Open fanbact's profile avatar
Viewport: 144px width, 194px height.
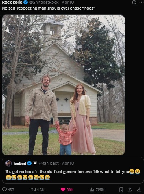(x=9, y=164)
